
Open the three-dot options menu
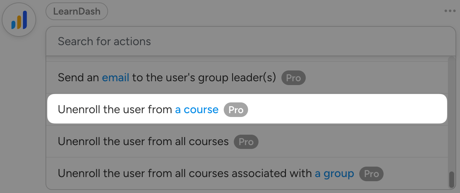tap(450, 11)
